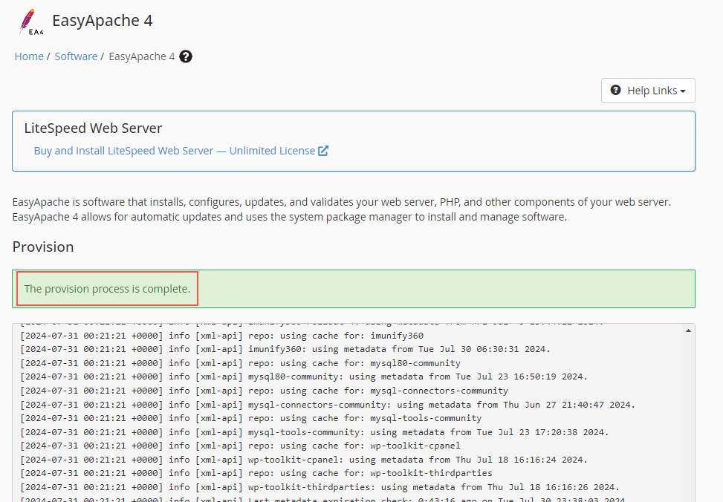Click the external link icon after Unlimited License
The height and width of the screenshot is (502, 723).
click(323, 151)
